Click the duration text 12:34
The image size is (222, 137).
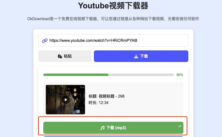98,103
